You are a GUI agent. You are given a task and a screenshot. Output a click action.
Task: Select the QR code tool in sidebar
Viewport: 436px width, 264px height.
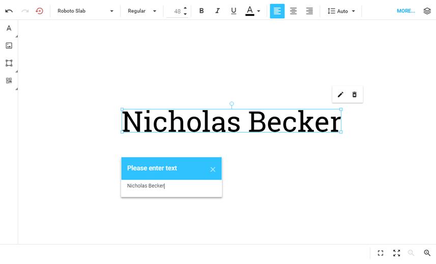[x=9, y=81]
